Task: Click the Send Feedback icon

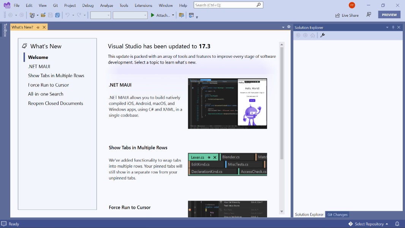Action: pos(369,15)
